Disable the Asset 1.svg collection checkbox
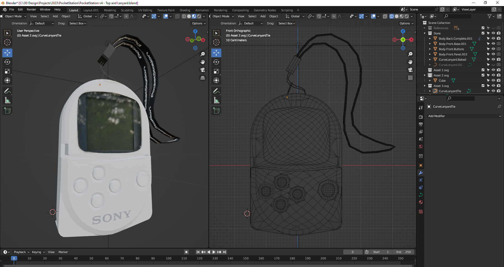 (x=482, y=70)
